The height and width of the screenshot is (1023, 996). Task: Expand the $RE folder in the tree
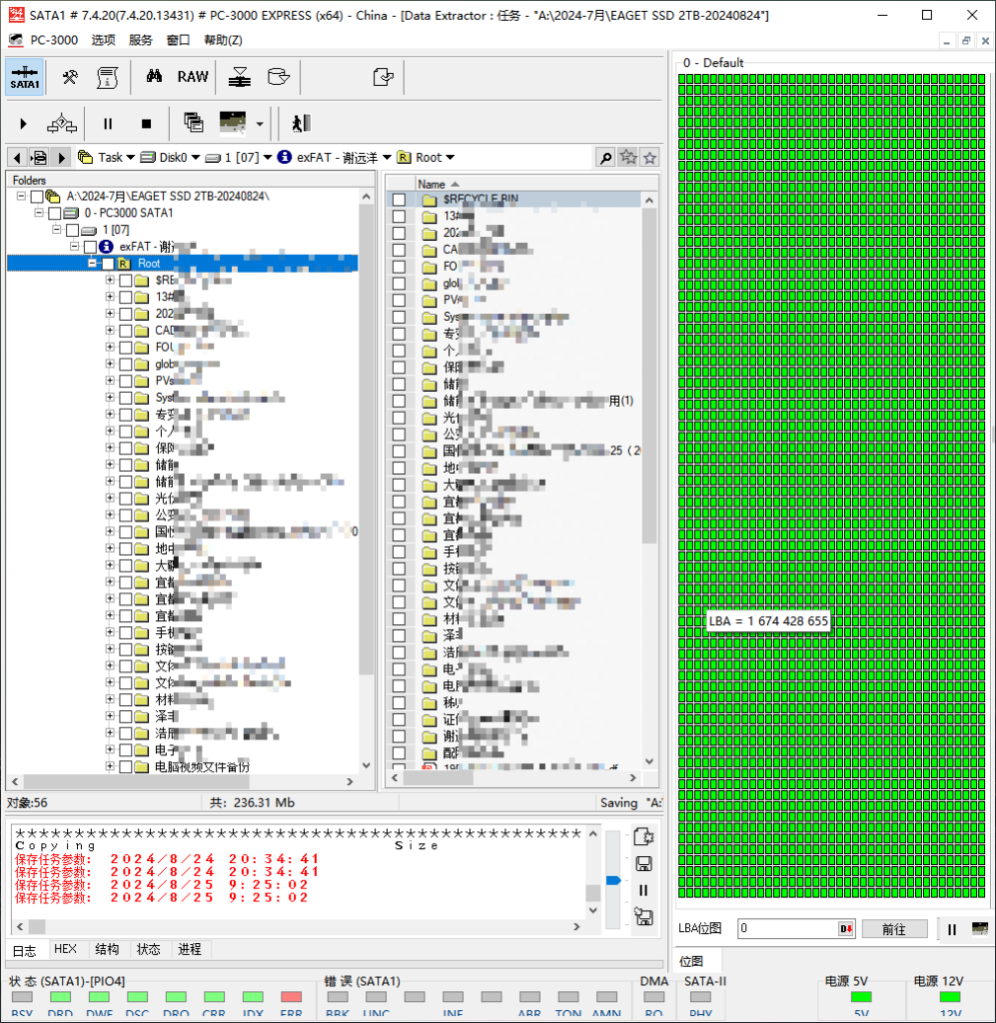point(110,280)
